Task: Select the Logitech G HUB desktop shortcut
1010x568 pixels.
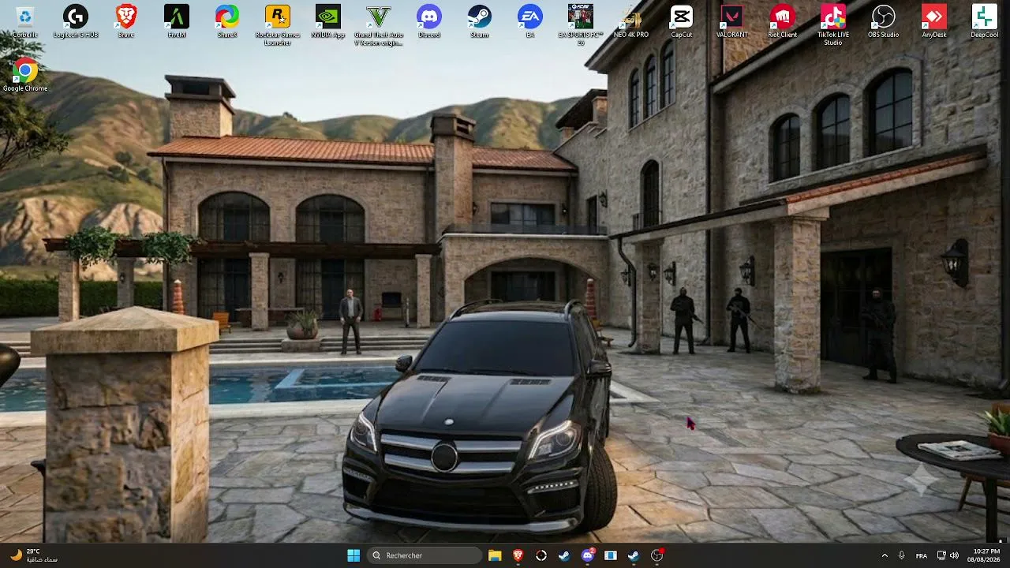Action: pyautogui.click(x=76, y=21)
